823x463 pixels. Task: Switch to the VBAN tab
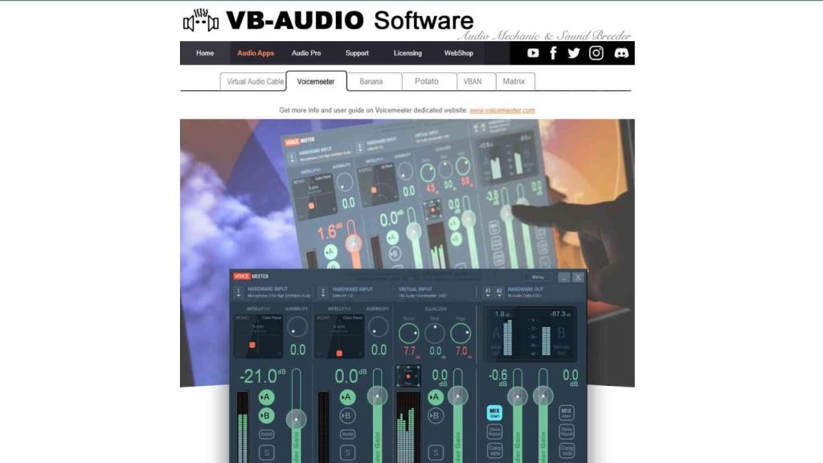click(476, 81)
